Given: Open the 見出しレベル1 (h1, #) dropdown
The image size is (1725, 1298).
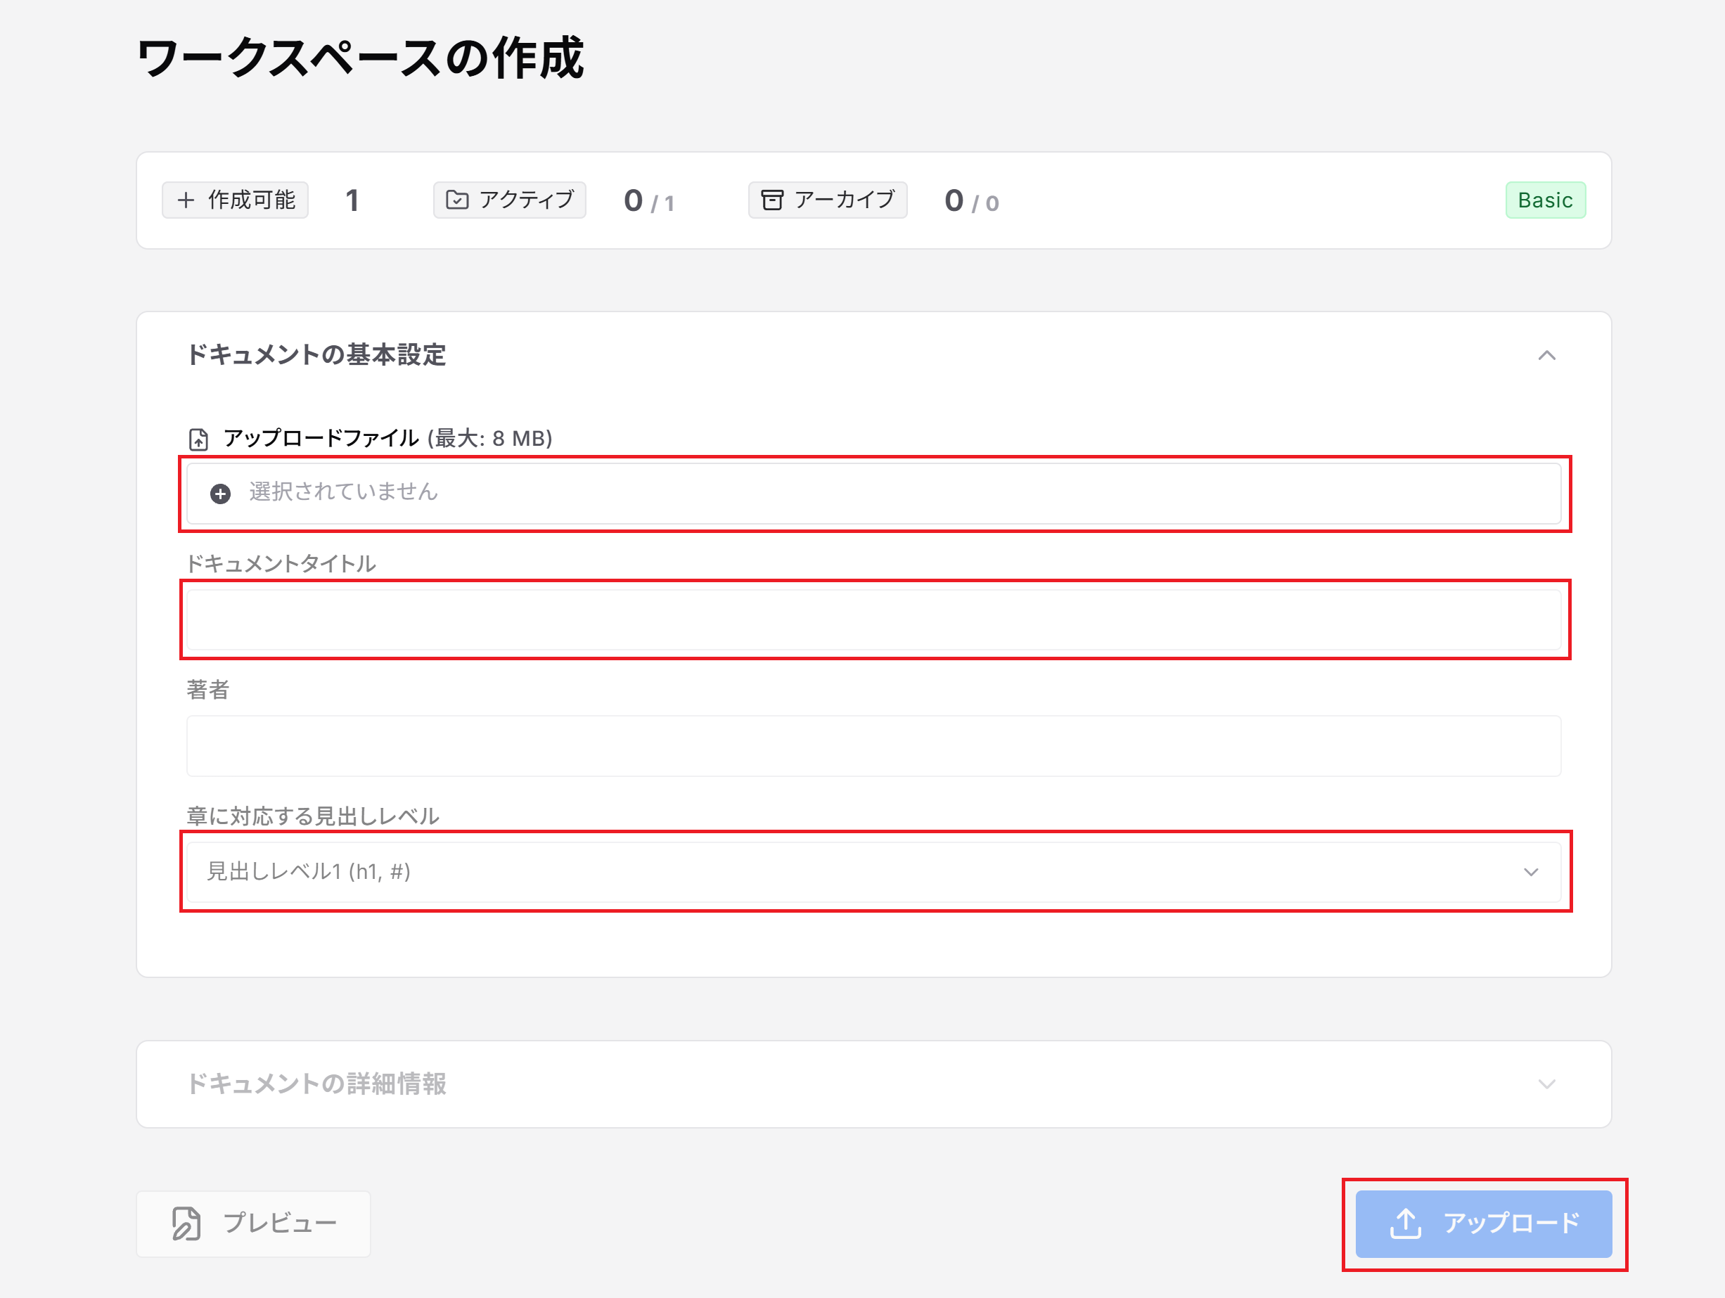Looking at the screenshot, I should (873, 872).
